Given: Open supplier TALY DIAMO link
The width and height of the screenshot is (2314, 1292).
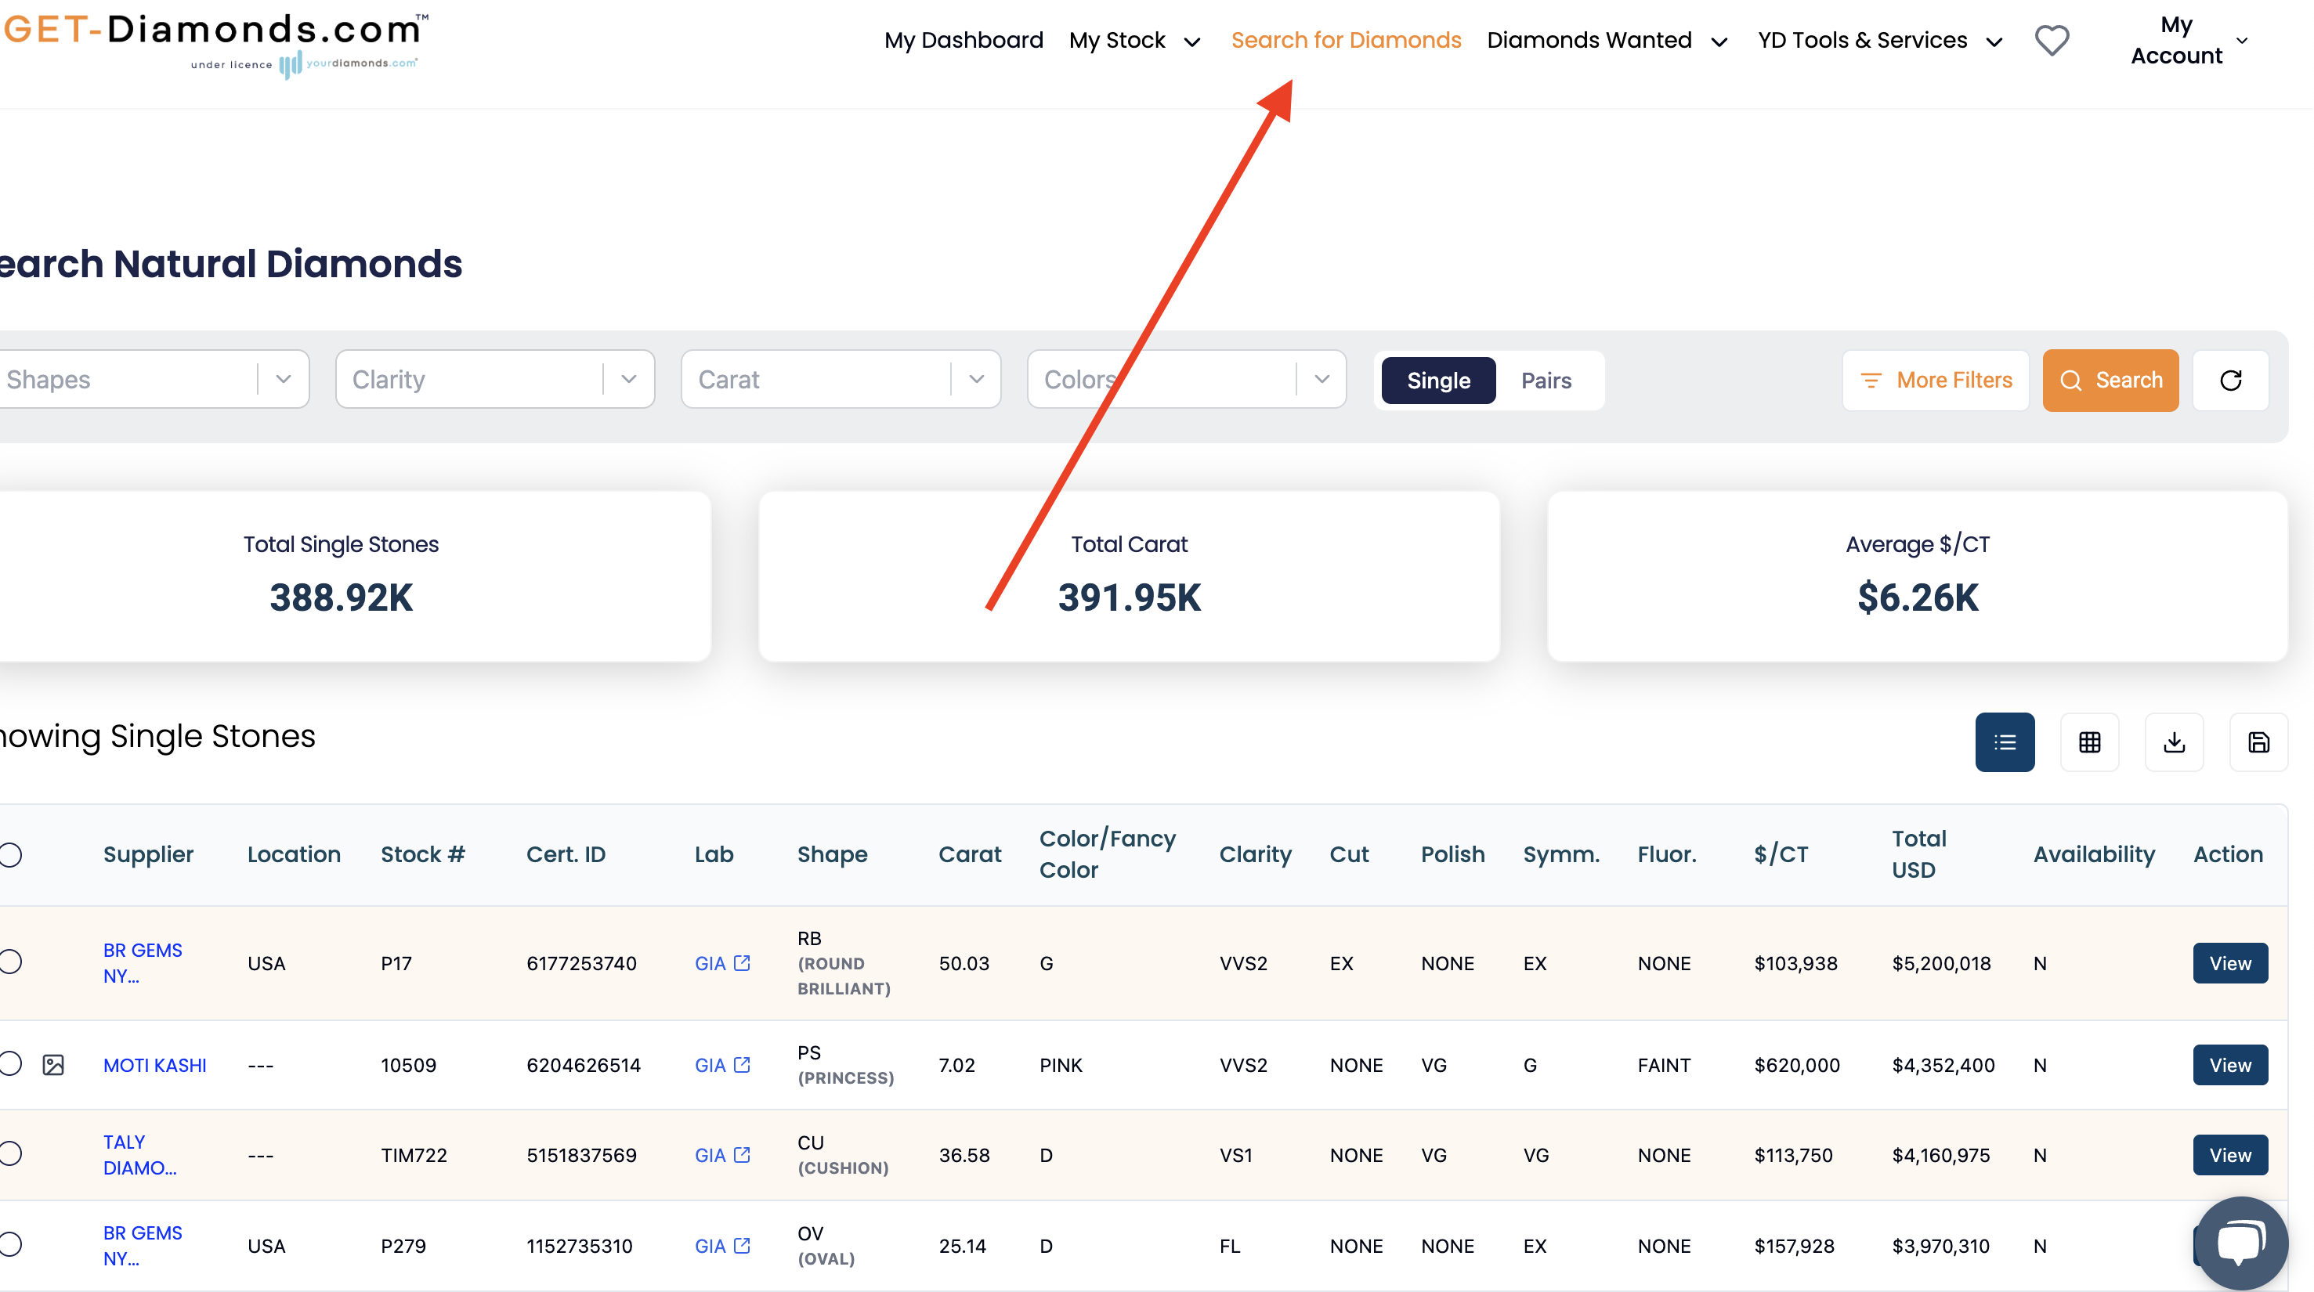Looking at the screenshot, I should coord(139,1155).
